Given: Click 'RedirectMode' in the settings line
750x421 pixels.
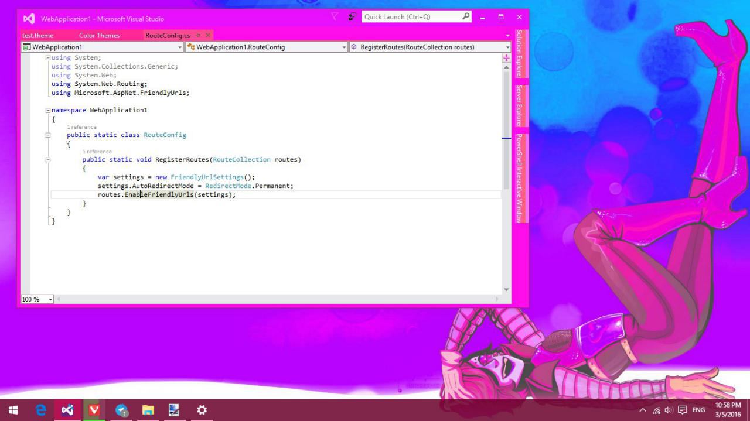Looking at the screenshot, I should pos(228,186).
